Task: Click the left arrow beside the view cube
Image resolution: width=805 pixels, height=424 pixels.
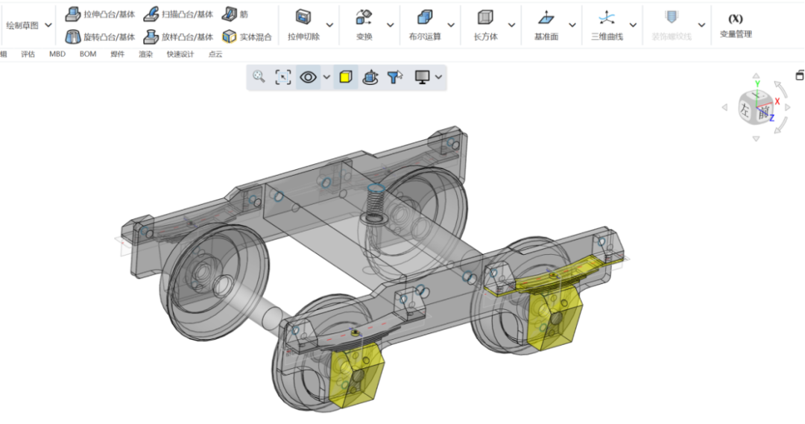Action: [724, 107]
